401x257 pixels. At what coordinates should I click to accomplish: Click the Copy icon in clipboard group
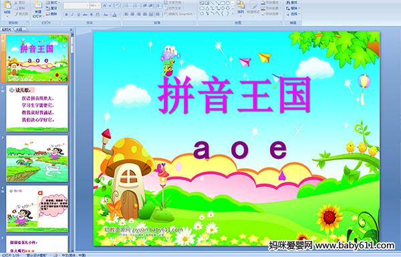pos(16,8)
